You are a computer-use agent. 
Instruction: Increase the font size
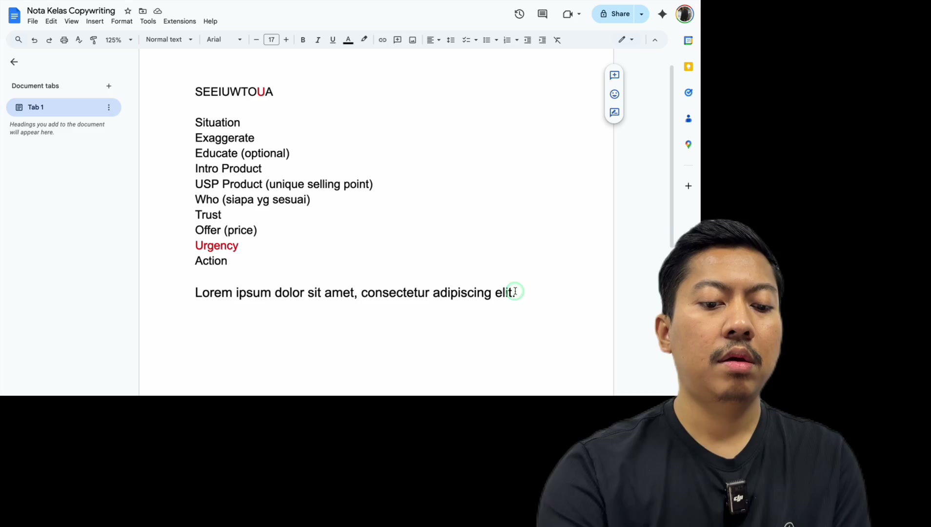tap(286, 40)
